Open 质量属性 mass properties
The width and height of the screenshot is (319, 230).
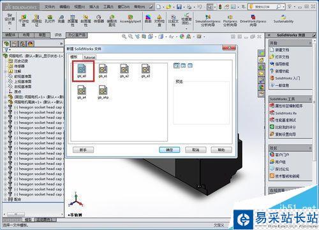click(x=73, y=20)
